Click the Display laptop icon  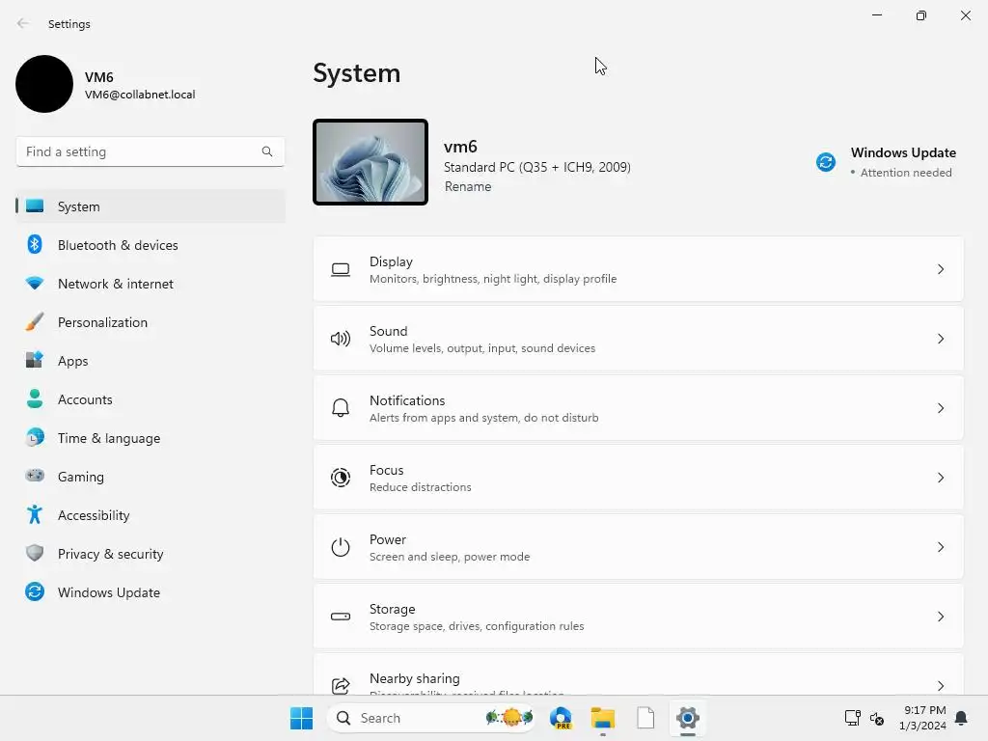(341, 270)
